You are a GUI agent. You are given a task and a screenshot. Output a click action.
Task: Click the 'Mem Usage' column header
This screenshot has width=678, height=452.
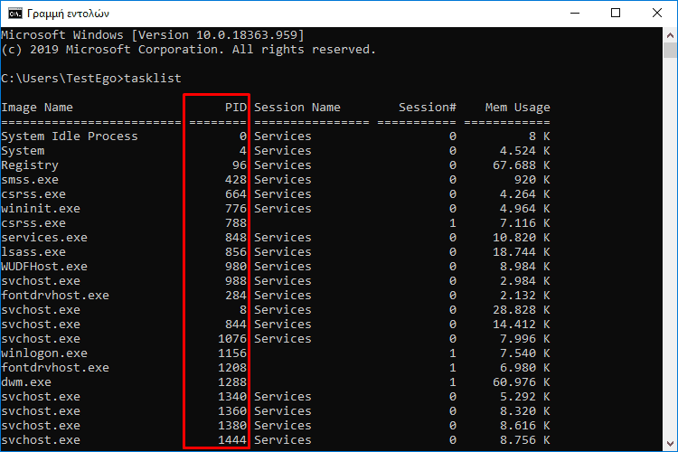518,108
